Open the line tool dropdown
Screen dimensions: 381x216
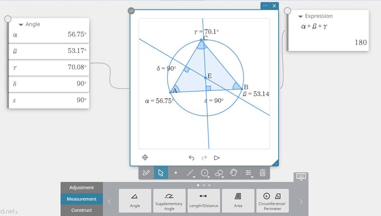(x=191, y=173)
